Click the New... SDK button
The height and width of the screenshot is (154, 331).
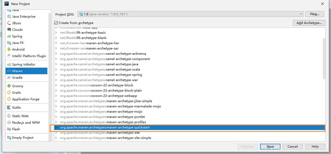(x=315, y=14)
